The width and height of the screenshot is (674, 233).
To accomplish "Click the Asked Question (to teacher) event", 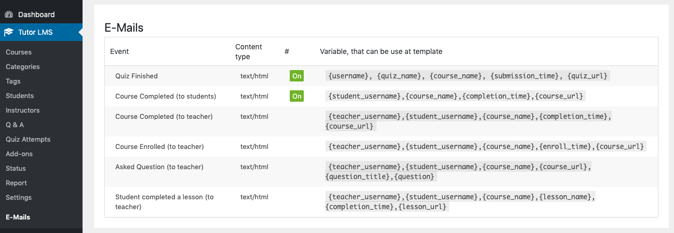I will pos(159,167).
